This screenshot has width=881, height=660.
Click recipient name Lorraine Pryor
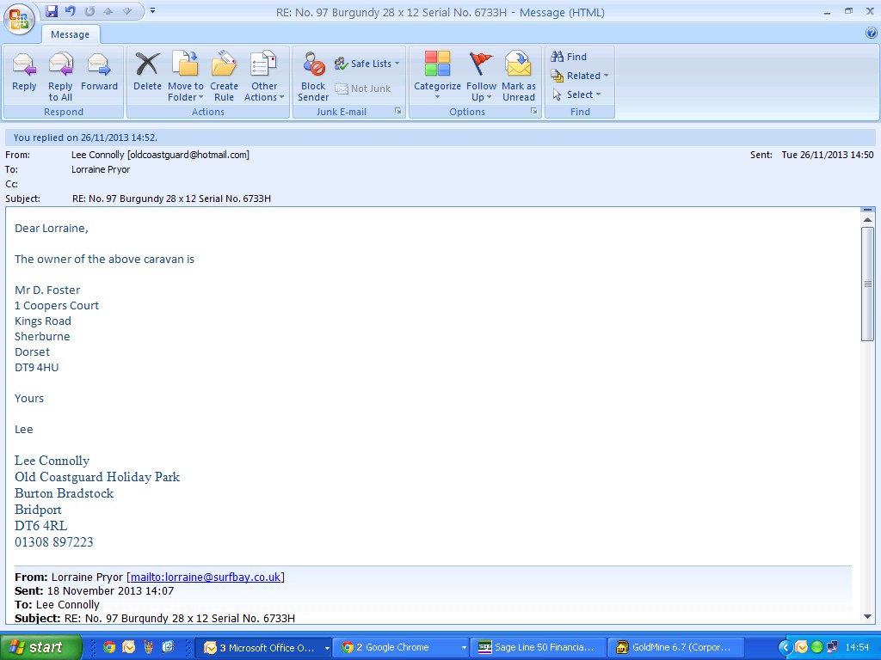tap(101, 169)
